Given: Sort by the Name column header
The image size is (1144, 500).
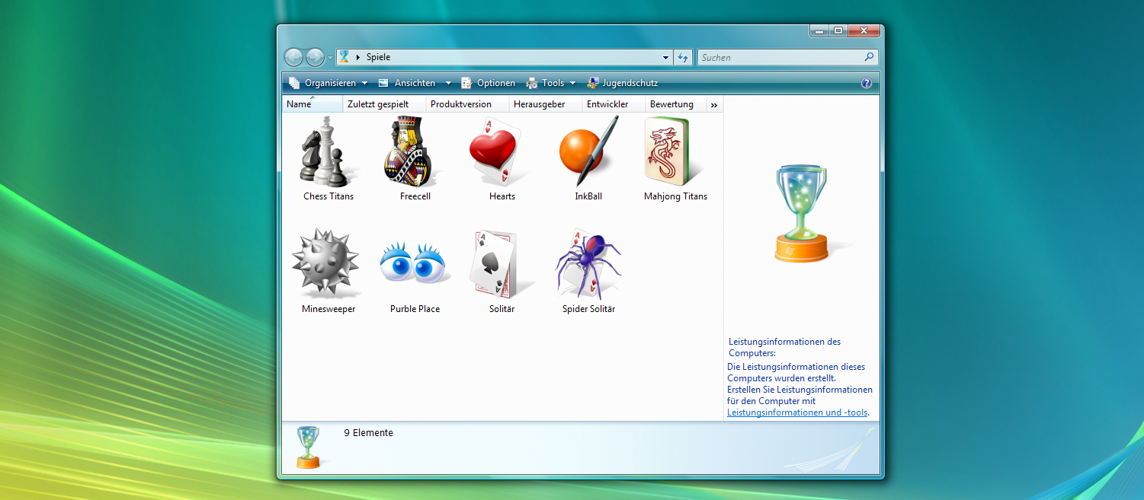Looking at the screenshot, I should (312, 104).
